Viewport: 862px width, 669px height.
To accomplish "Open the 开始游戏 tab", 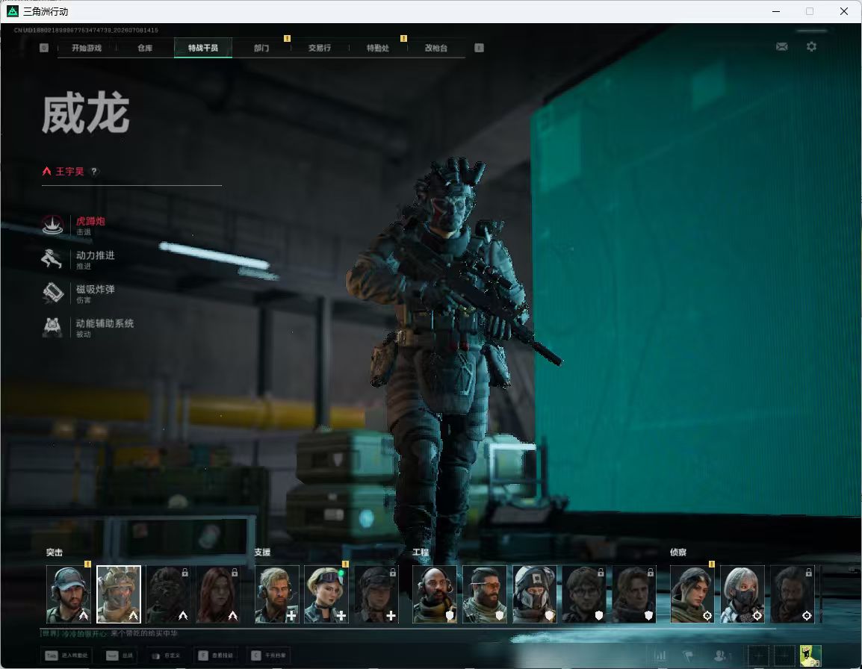I will pos(87,48).
